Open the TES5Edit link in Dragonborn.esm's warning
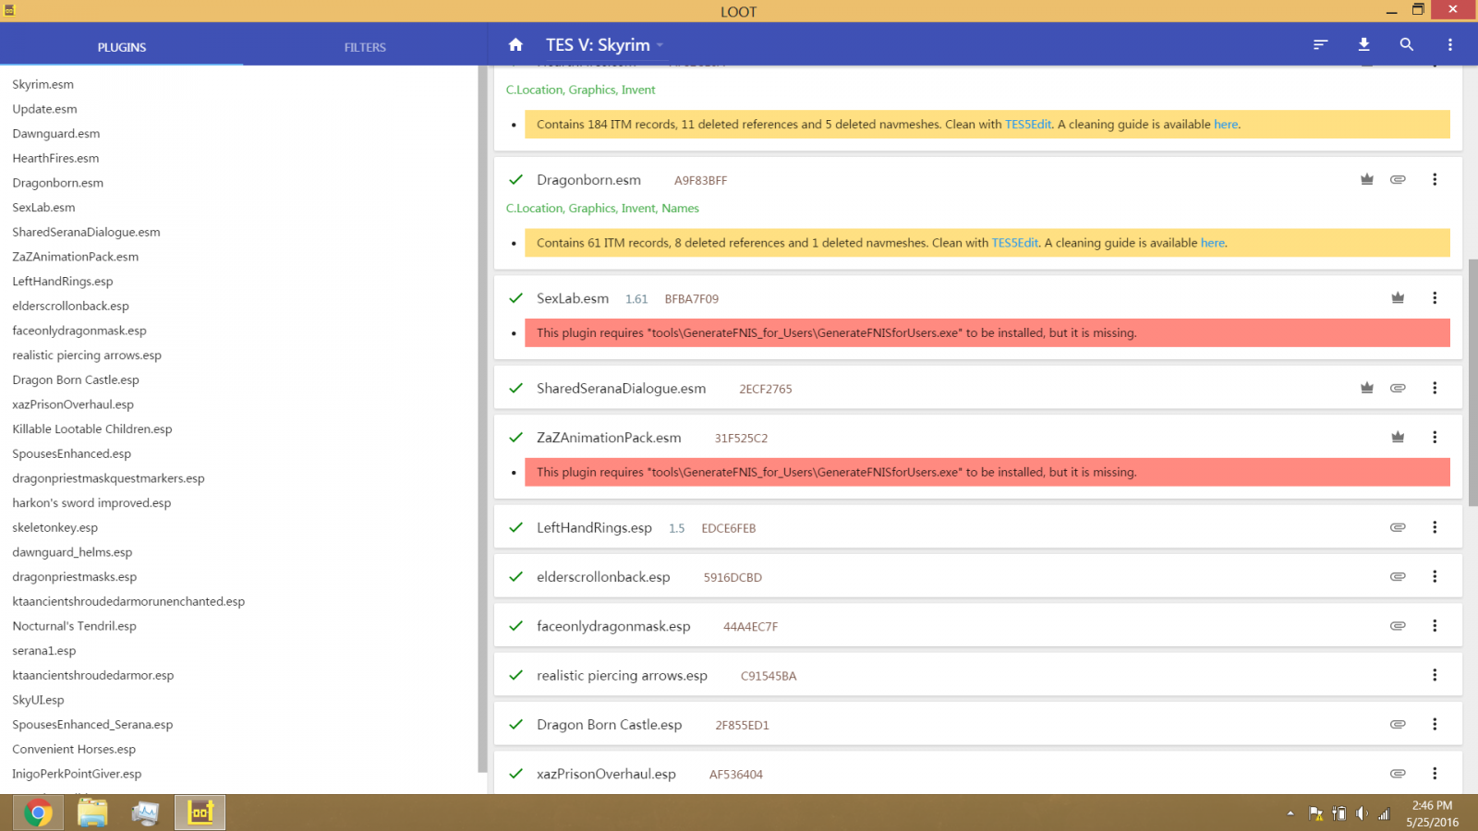The height and width of the screenshot is (831, 1478). pyautogui.click(x=1015, y=243)
